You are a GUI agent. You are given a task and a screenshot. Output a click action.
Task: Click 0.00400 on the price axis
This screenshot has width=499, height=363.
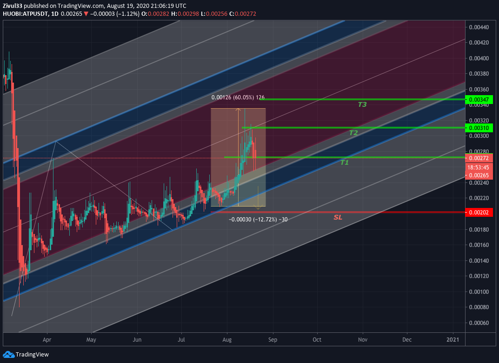point(479,58)
